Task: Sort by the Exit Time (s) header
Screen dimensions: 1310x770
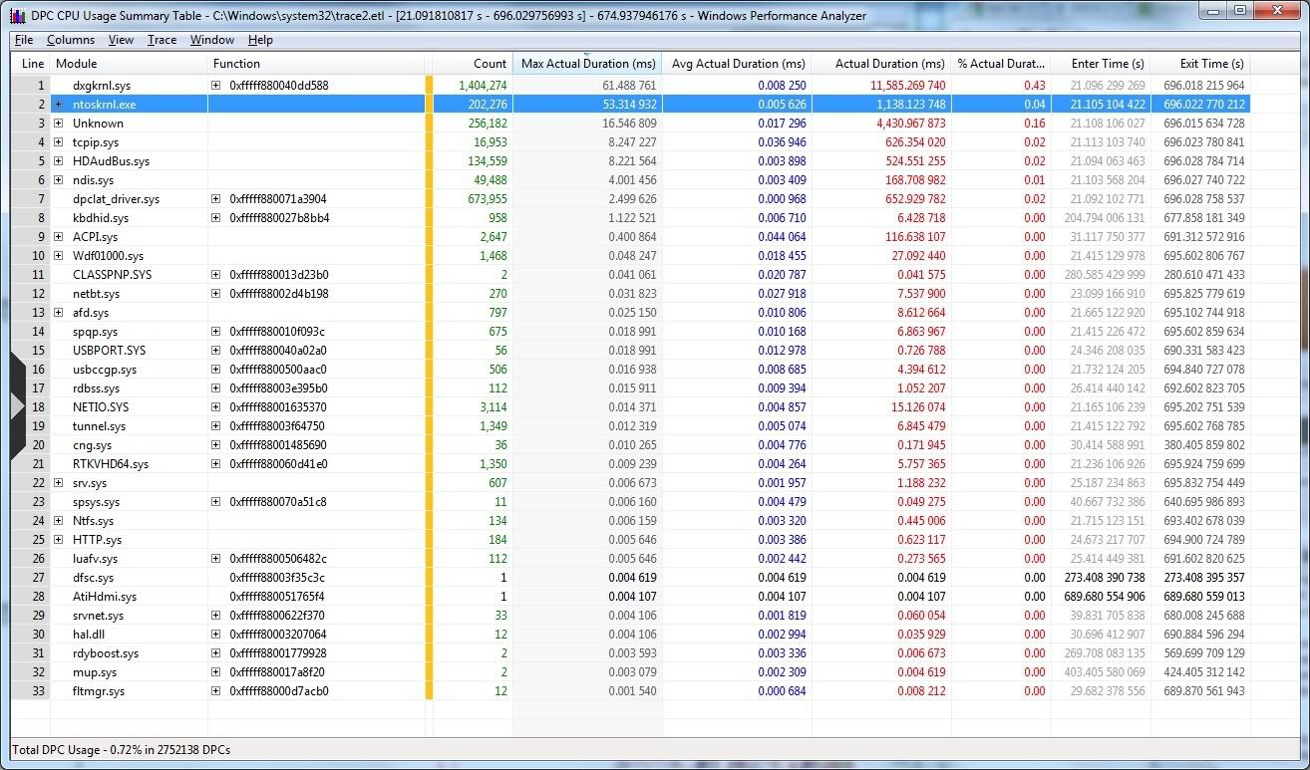Action: [x=1200, y=64]
